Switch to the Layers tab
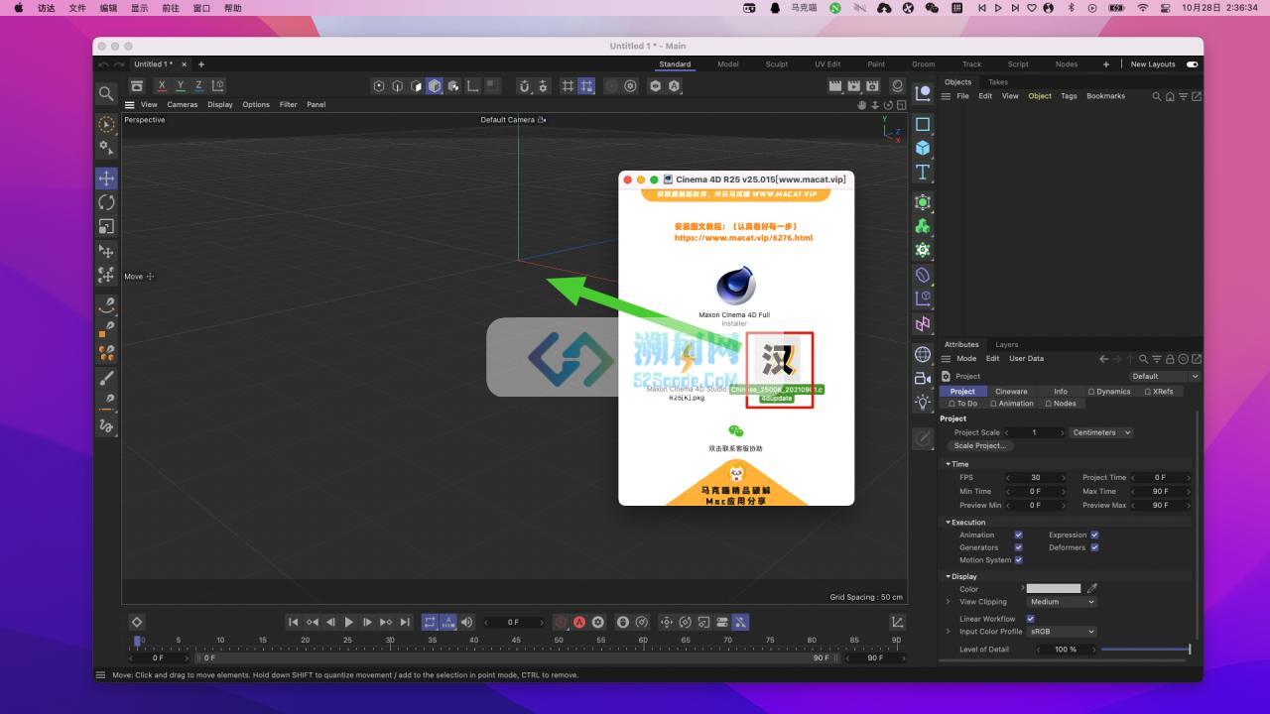The height and width of the screenshot is (714, 1270). [x=1007, y=345]
